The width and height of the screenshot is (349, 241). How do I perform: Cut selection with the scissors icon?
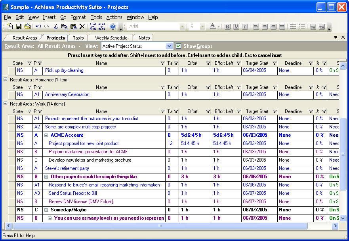tap(55, 26)
